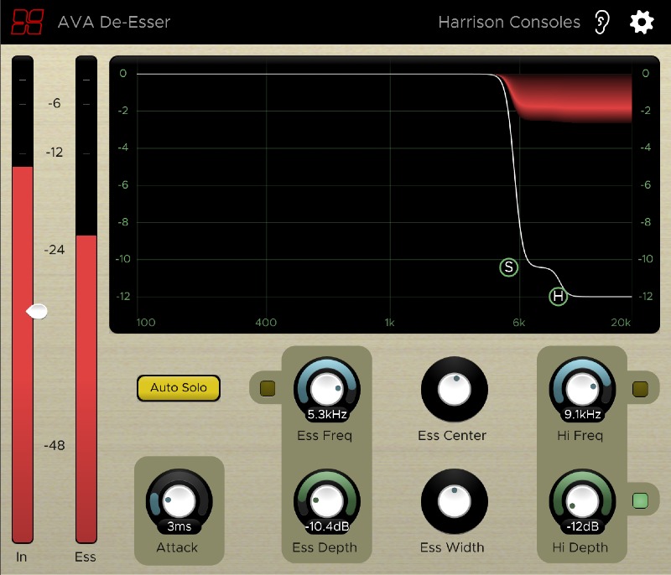Image resolution: width=671 pixels, height=575 pixels.
Task: Toggle the square button beside Hi Freq
Action: 640,388
